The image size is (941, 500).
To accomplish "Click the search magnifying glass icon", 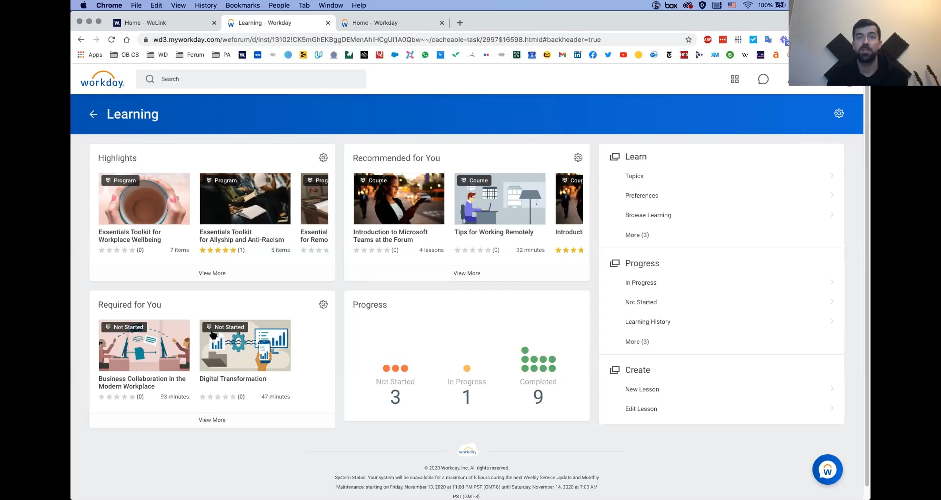I will [150, 79].
